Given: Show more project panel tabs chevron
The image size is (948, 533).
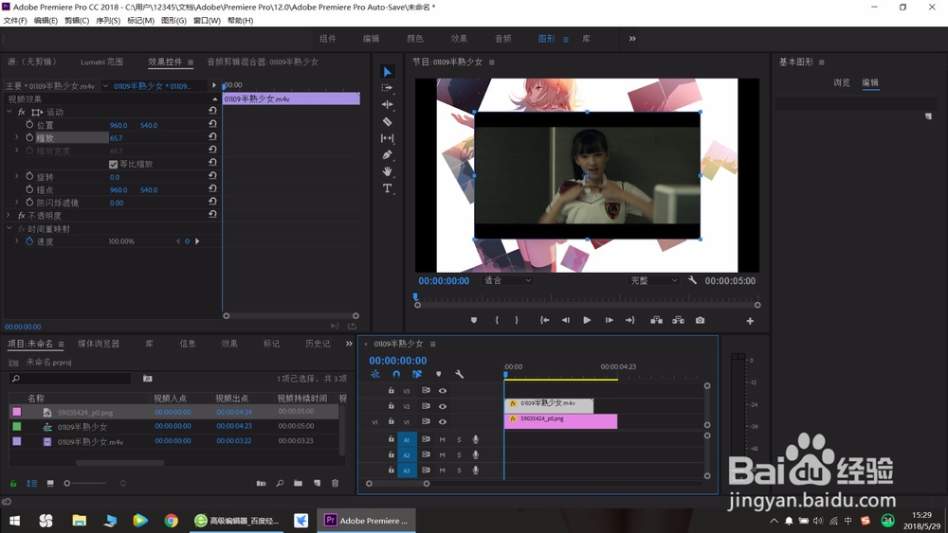Looking at the screenshot, I should [x=349, y=344].
